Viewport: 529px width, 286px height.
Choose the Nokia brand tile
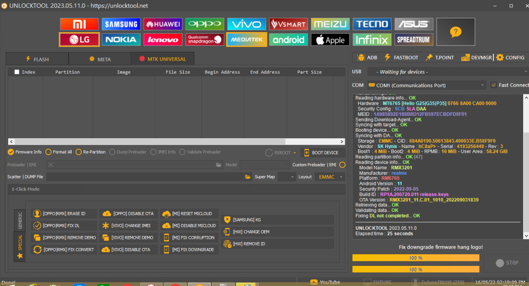point(121,39)
